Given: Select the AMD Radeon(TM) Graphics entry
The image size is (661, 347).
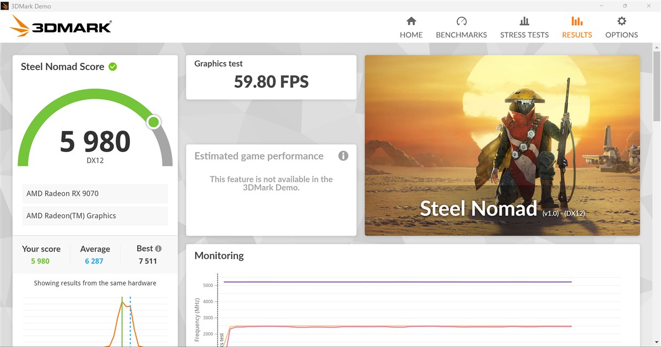Looking at the screenshot, I should pyautogui.click(x=95, y=216).
